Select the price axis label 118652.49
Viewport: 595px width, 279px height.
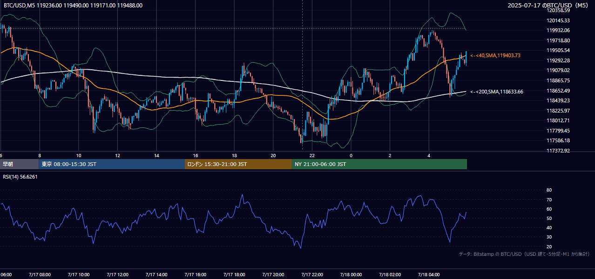pyautogui.click(x=559, y=91)
